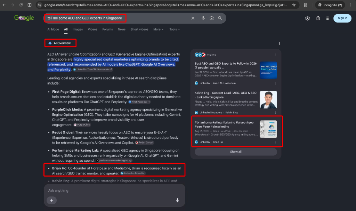Open performancemarketinglab.sg citation chip
The height and width of the screenshot is (211, 356).
[x=114, y=161]
